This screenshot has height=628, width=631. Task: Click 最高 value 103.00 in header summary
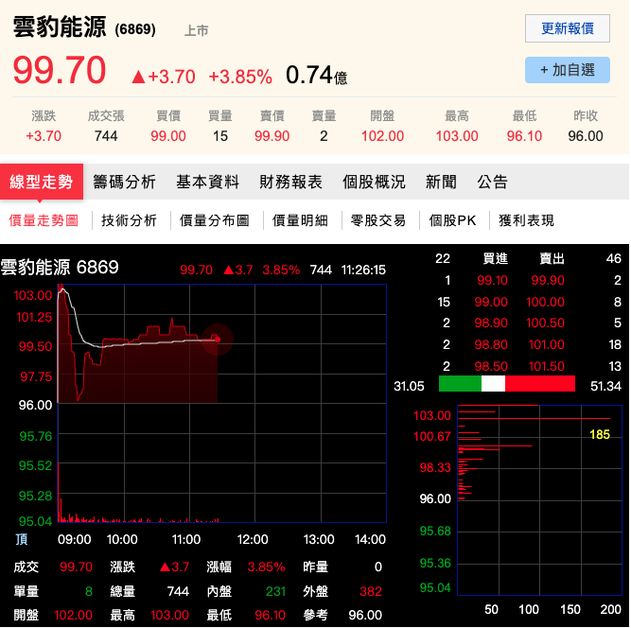click(x=457, y=136)
